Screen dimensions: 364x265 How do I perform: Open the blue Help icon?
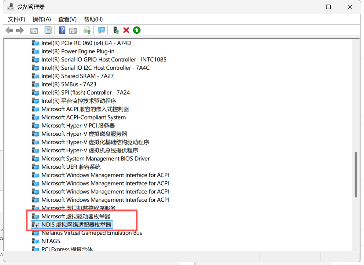62,30
